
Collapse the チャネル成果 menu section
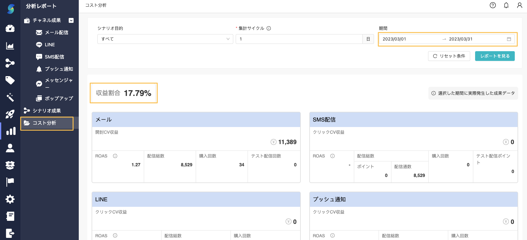coord(71,20)
